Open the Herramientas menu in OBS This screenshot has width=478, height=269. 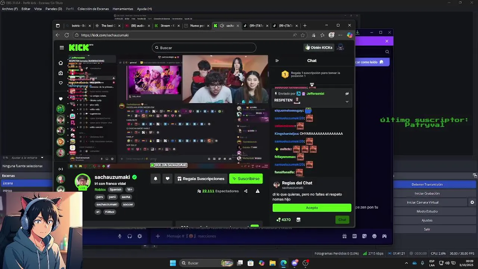click(x=123, y=9)
